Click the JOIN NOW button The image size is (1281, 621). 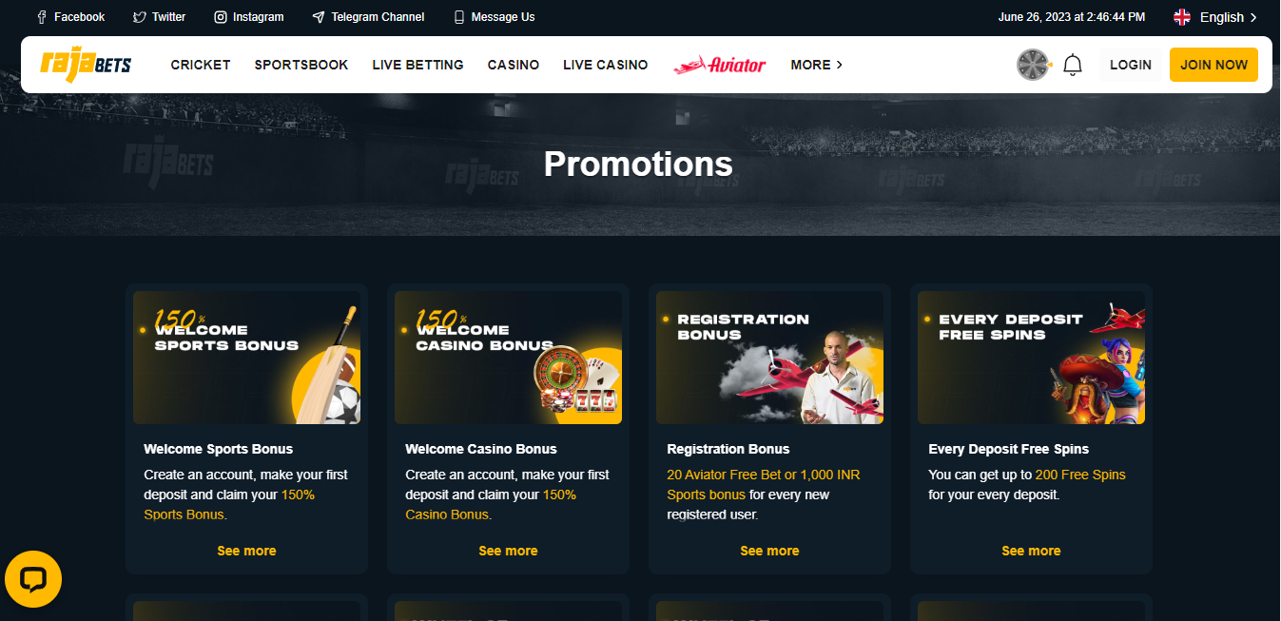(1213, 65)
